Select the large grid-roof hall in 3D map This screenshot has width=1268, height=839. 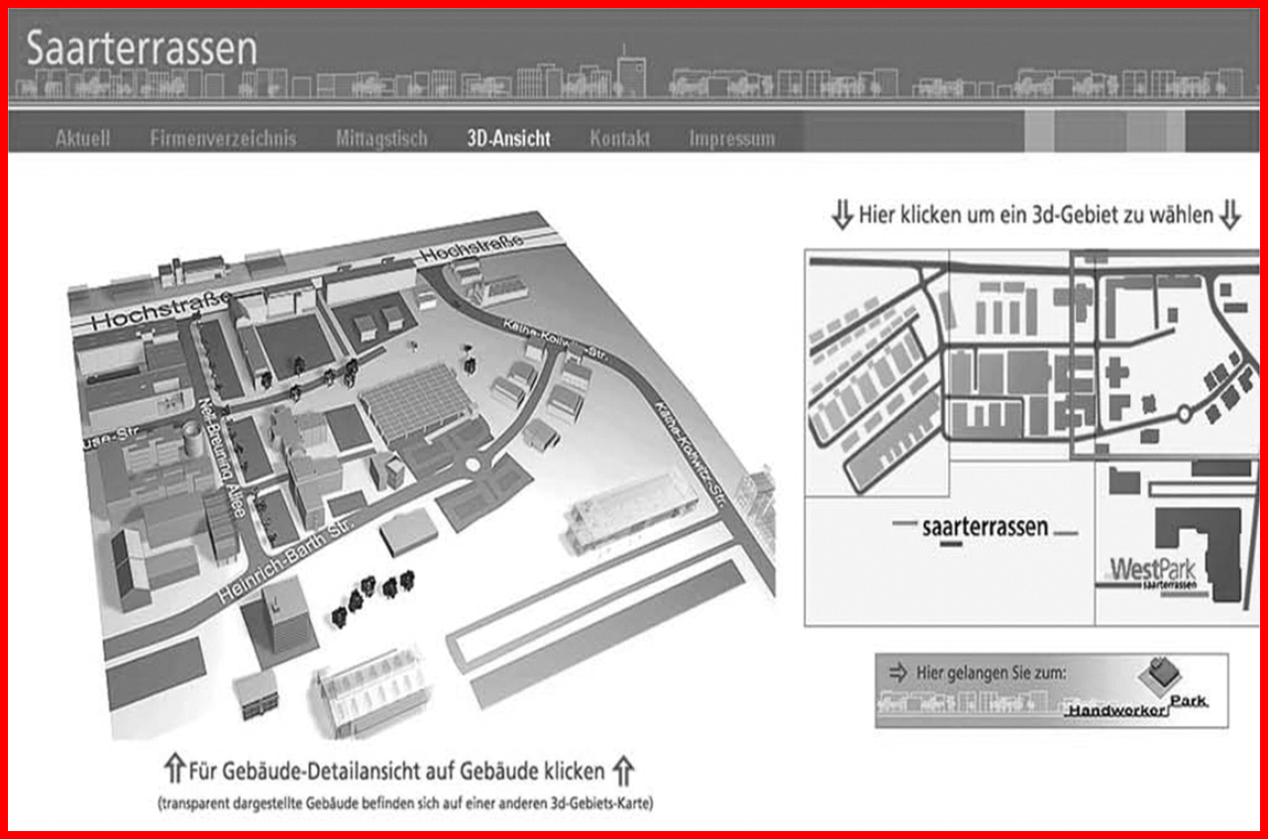[x=416, y=401]
